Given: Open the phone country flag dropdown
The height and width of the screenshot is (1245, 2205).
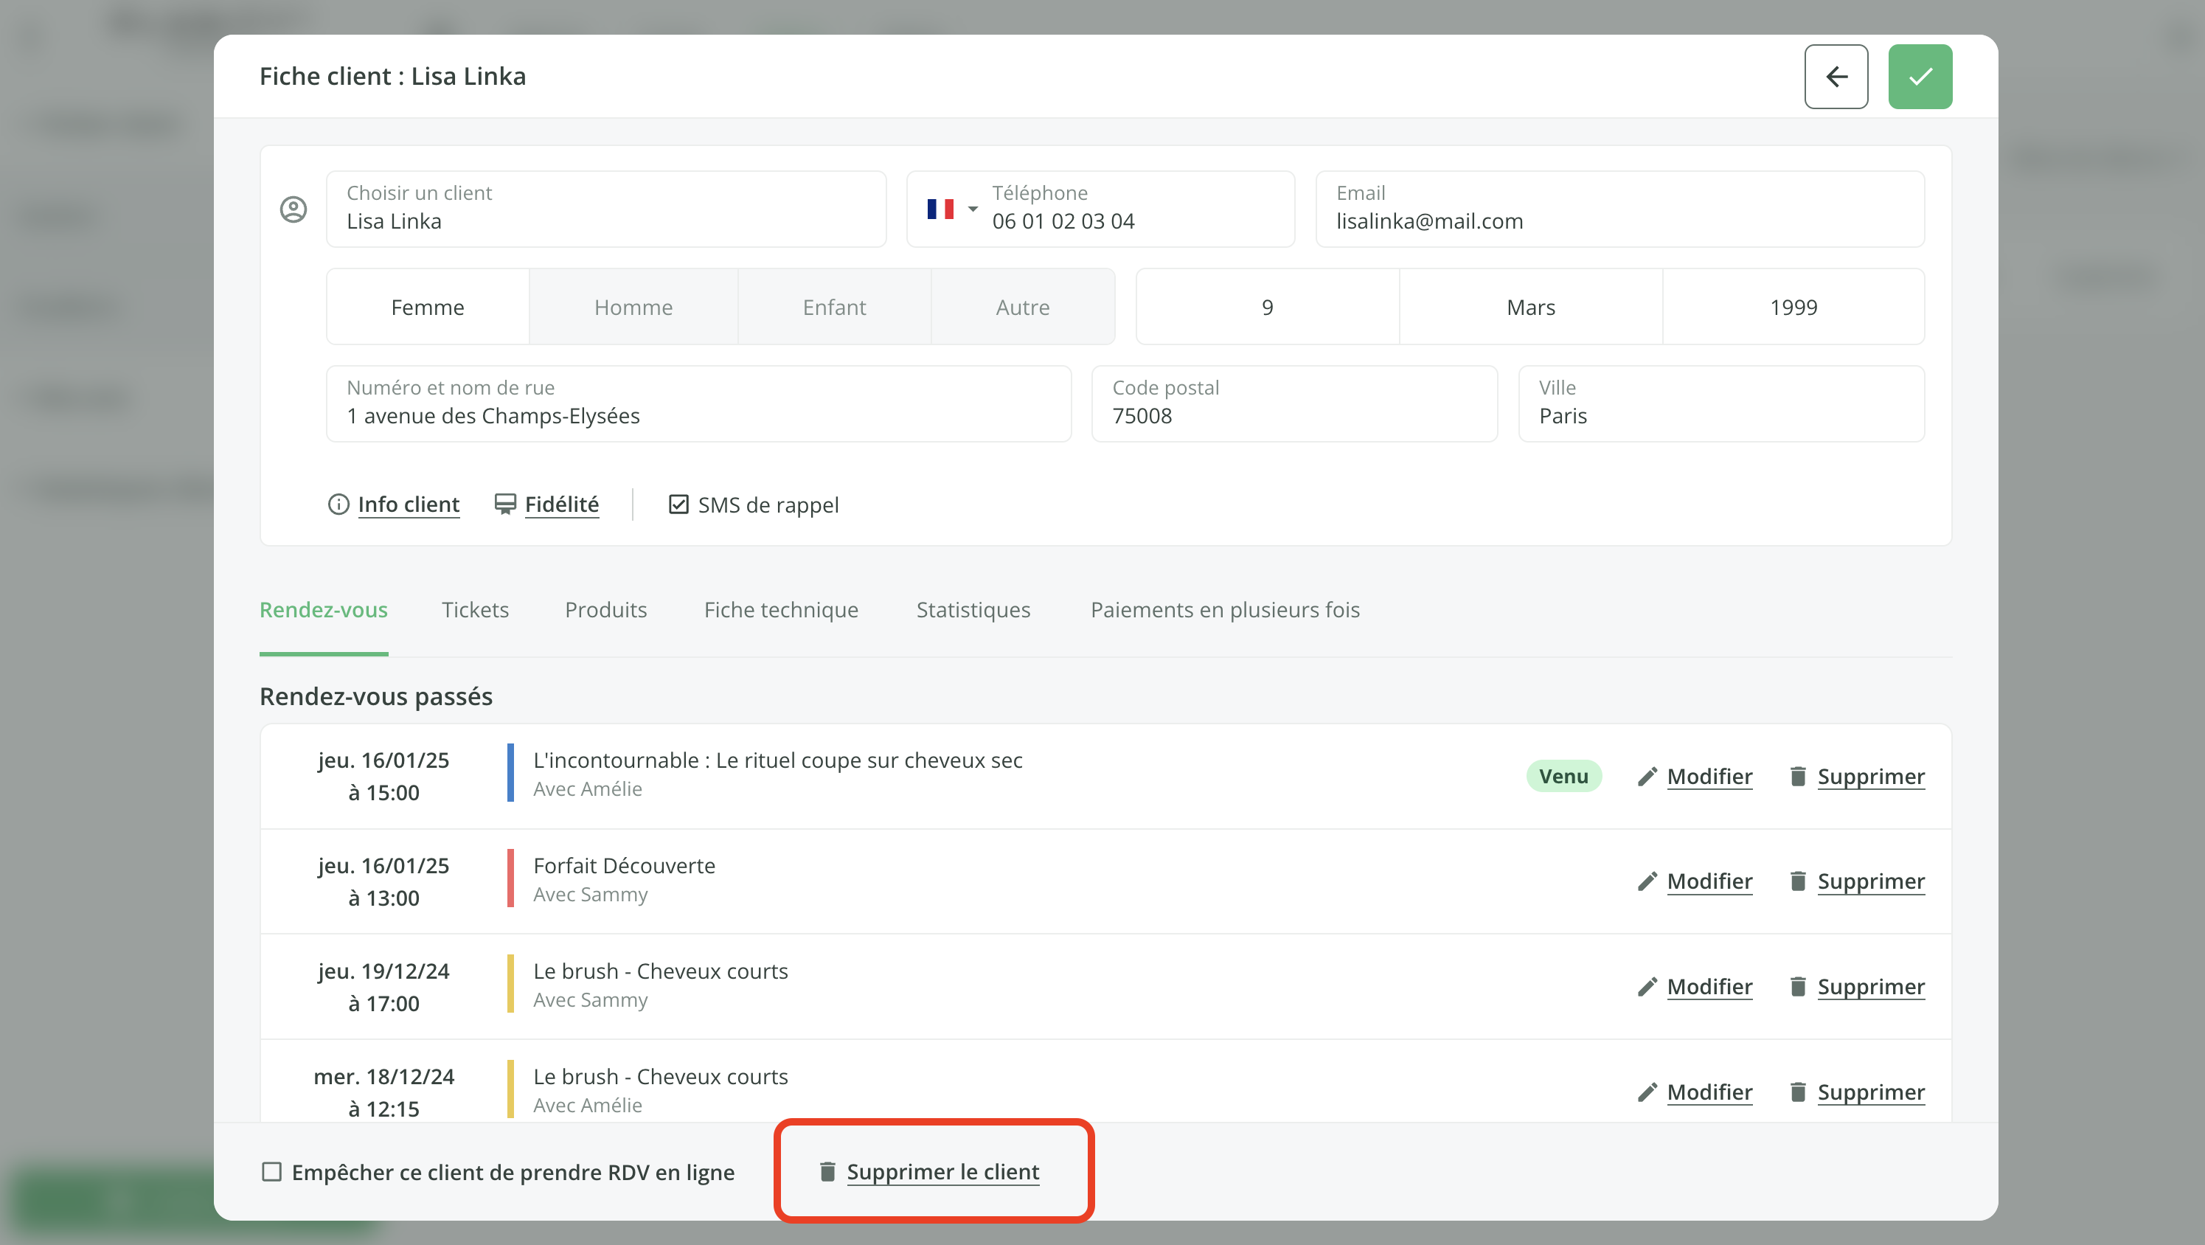Looking at the screenshot, I should (x=951, y=209).
